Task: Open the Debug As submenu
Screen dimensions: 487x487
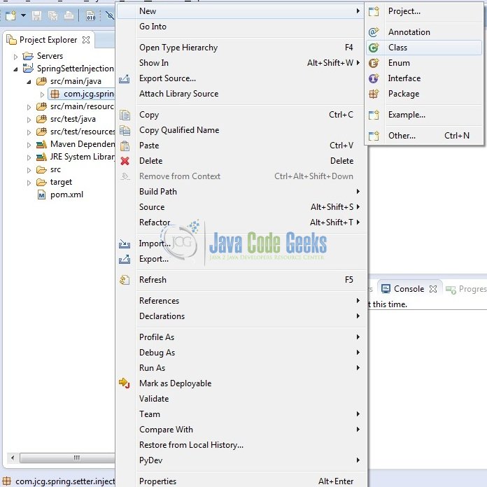Action: coord(241,353)
